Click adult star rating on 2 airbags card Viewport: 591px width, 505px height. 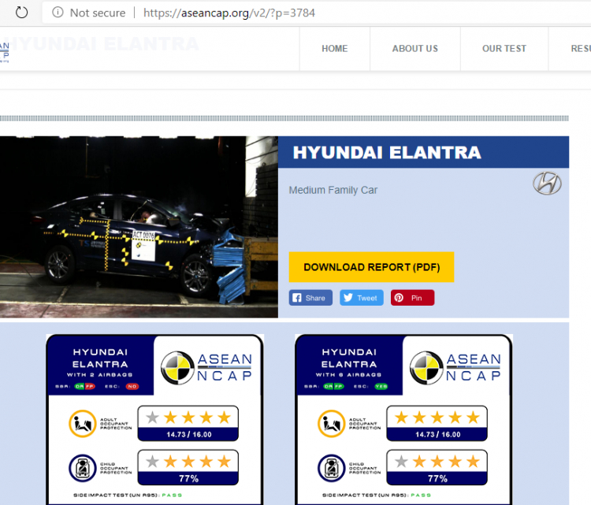pos(188,418)
